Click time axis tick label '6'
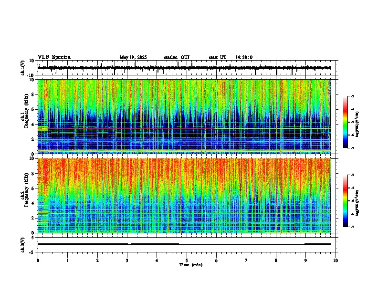Image resolution: width=378 pixels, height=292 pixels. 217,261
